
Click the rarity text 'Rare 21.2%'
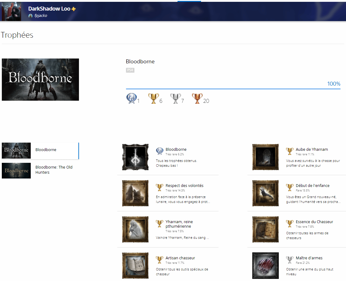tap(303, 263)
